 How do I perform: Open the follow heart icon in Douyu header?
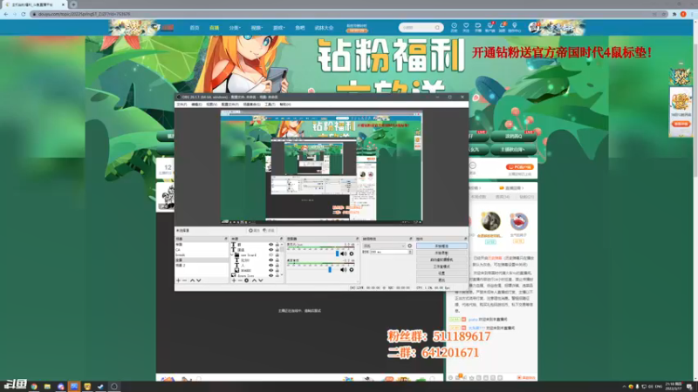[466, 27]
